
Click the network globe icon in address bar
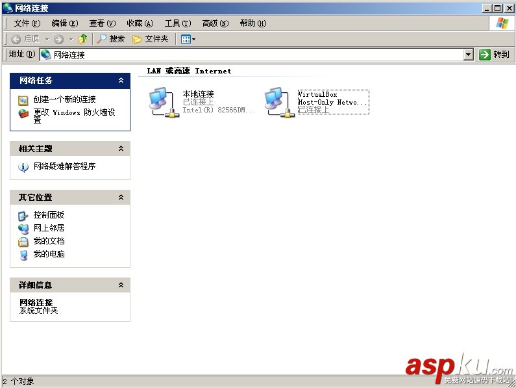coord(46,55)
